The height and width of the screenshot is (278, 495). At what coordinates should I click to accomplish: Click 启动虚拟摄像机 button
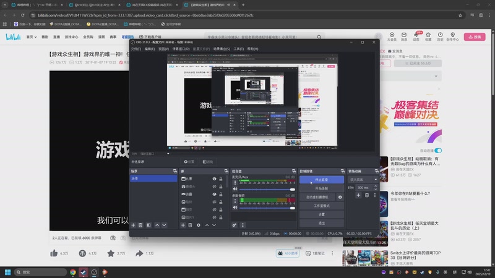(317, 197)
